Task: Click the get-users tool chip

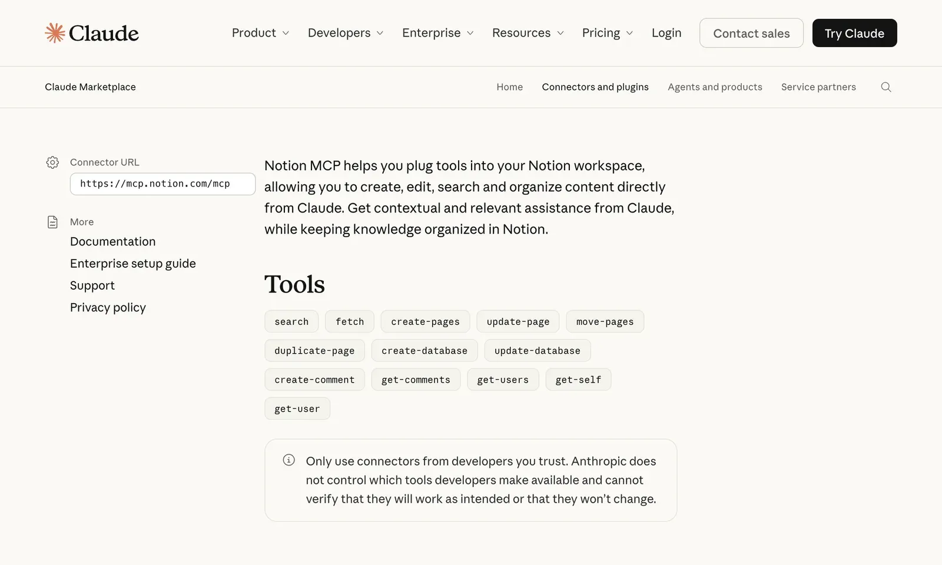Action: click(x=503, y=380)
